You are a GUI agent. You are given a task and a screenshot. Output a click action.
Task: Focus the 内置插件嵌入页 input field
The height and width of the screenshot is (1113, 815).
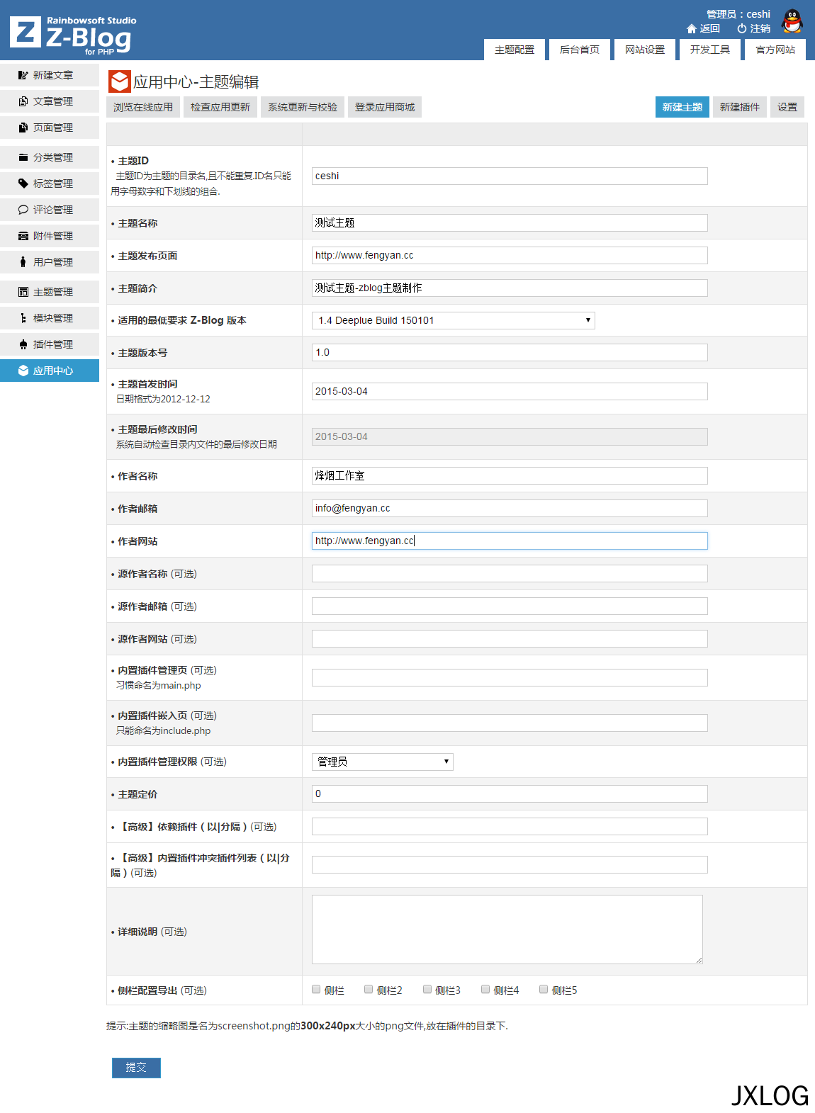510,723
